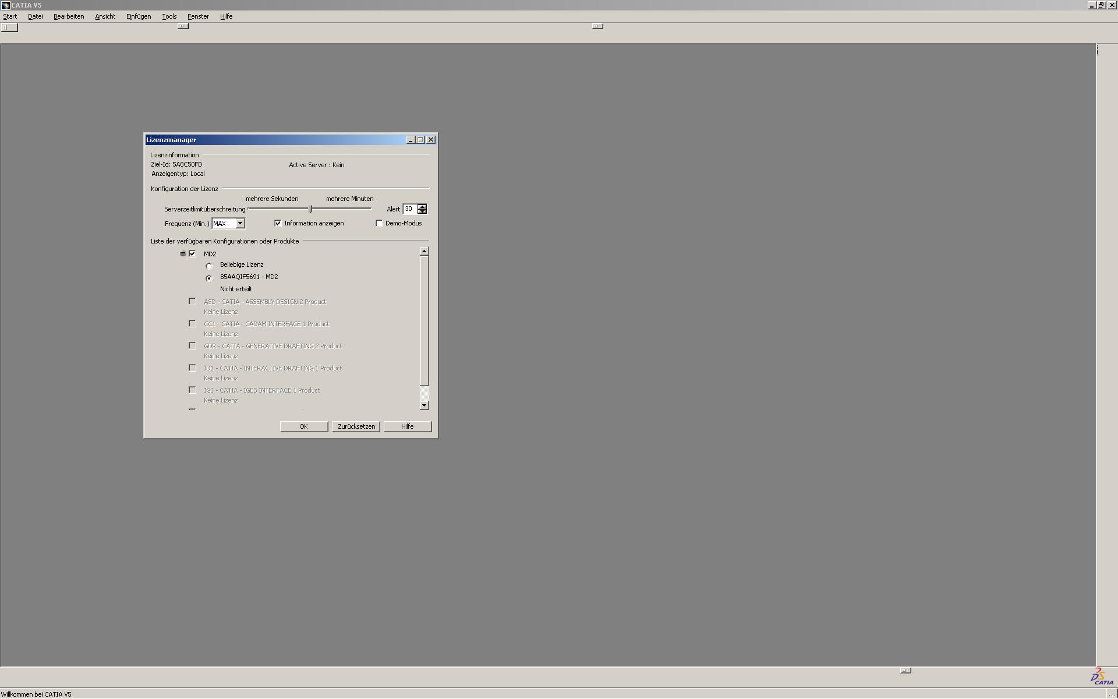Tick the IG1 IGES Interface 1 checkbox

click(192, 390)
